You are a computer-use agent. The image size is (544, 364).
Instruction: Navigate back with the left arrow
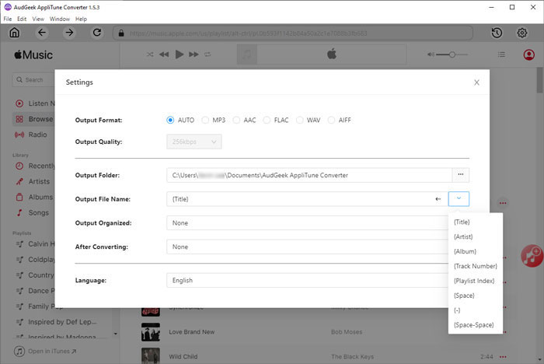(42, 33)
